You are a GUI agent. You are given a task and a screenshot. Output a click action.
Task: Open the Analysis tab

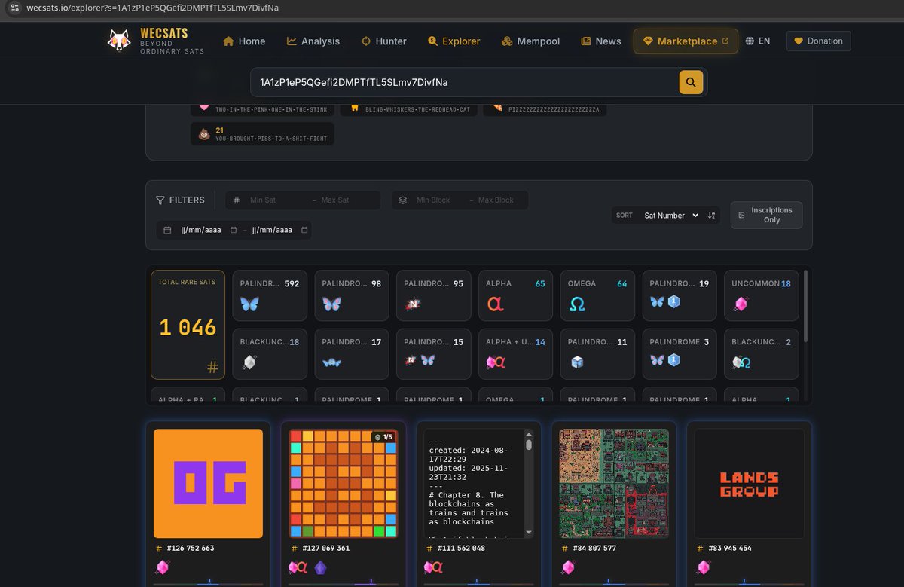pyautogui.click(x=313, y=41)
